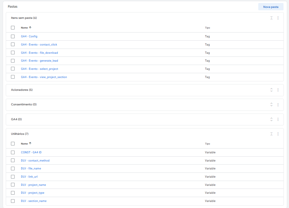This screenshot has height=208, width=289.
Task: Open the DLV - contact_method variable
Action: tap(35, 161)
